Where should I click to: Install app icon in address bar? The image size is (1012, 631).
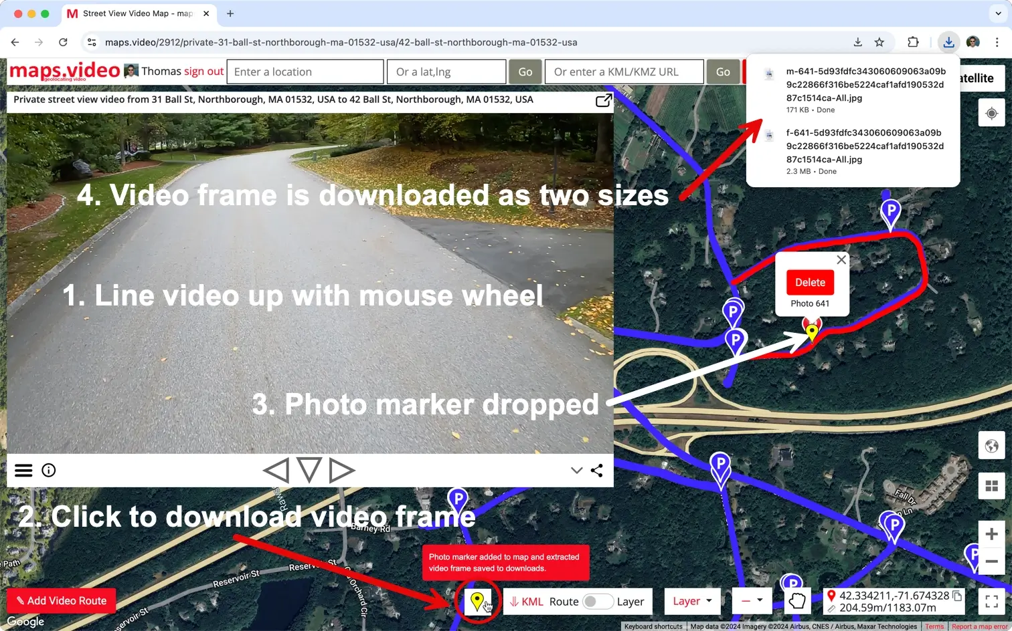[x=857, y=42]
